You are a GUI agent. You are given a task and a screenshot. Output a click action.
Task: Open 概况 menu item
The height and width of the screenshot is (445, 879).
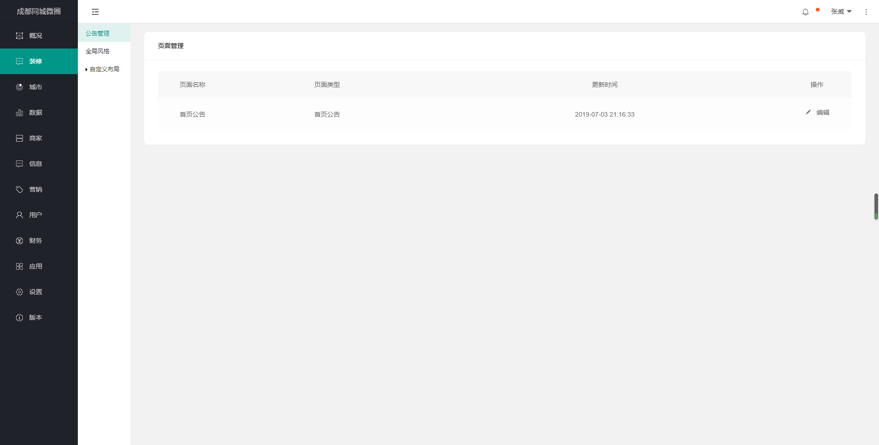[x=39, y=36]
